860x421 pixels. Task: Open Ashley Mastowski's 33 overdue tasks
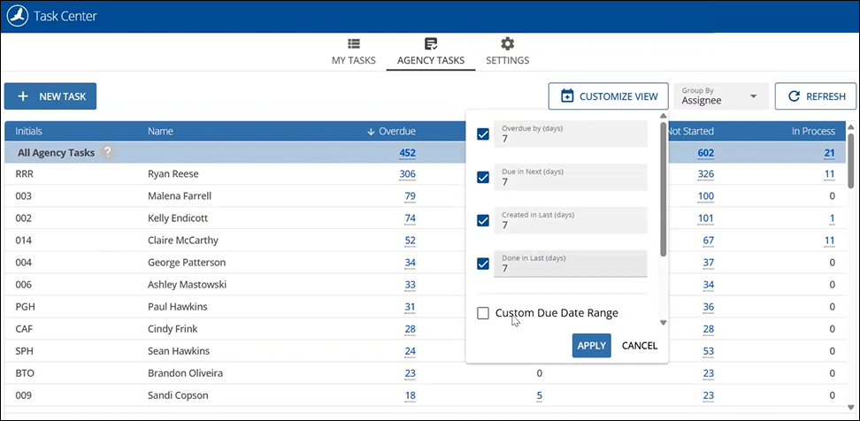410,285
